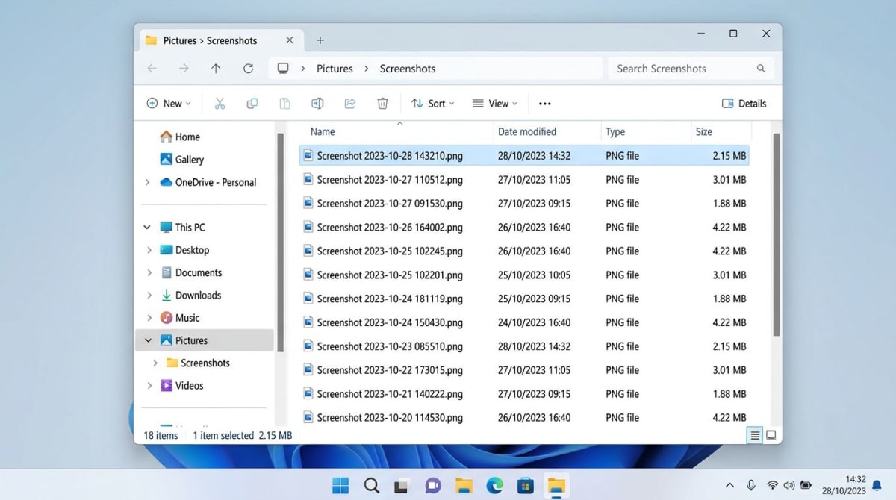This screenshot has height=500, width=896.
Task: Open the Sort dropdown
Action: point(433,103)
